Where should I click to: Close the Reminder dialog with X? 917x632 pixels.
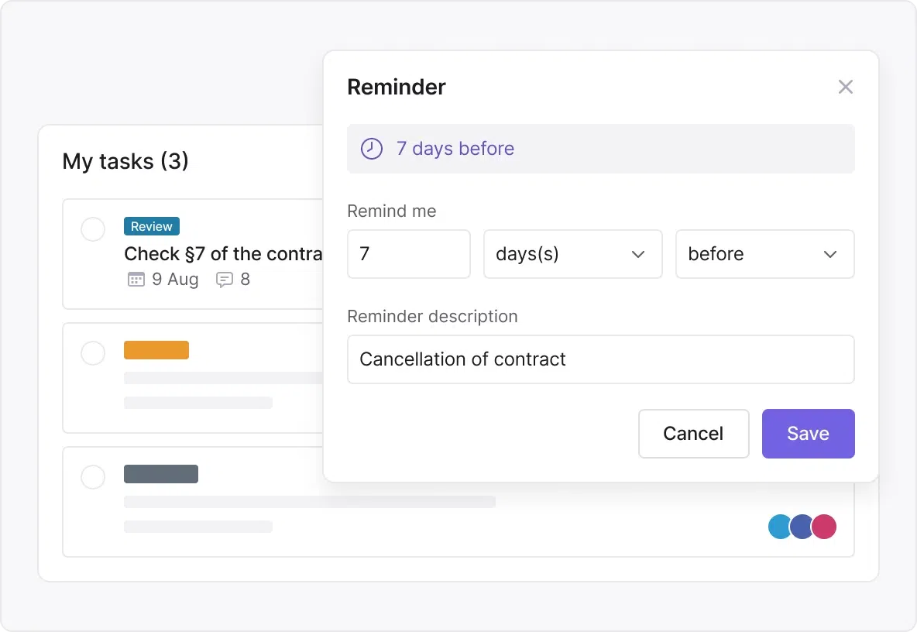[x=845, y=87]
